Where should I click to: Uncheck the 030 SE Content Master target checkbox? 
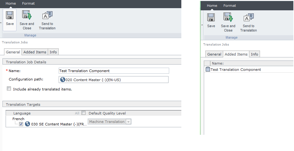point(21,124)
